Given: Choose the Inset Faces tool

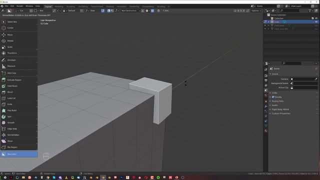Looking at the screenshot, I should [x=19, y=86].
